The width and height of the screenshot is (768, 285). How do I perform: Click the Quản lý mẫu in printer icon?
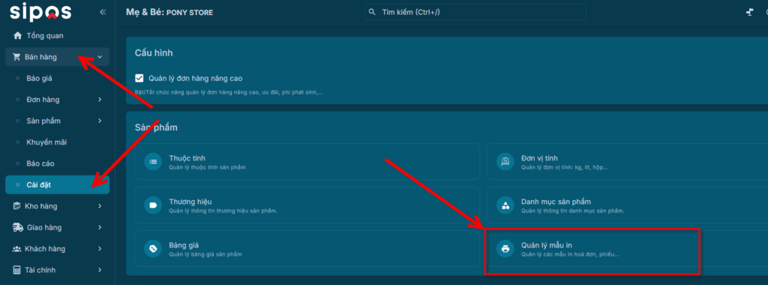click(x=505, y=249)
